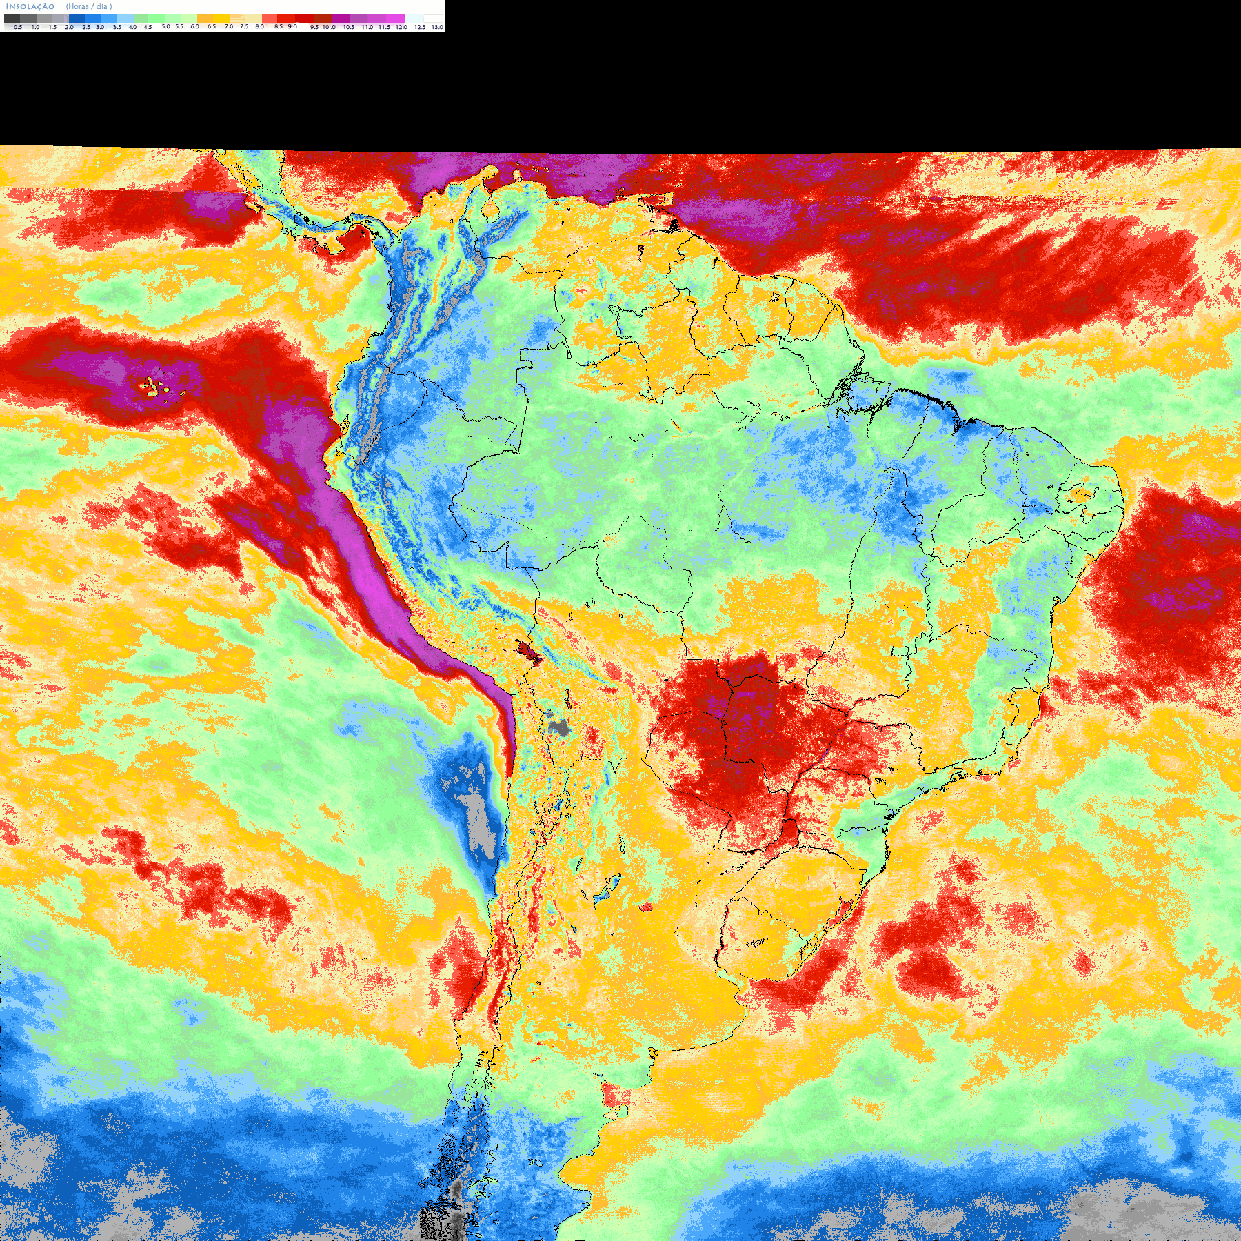Click the 6.0 legend value
Screen dimensions: 1241x1241
(x=194, y=26)
